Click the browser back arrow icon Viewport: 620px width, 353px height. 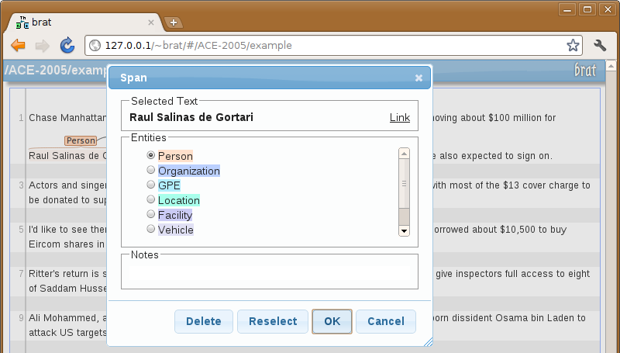tap(18, 46)
